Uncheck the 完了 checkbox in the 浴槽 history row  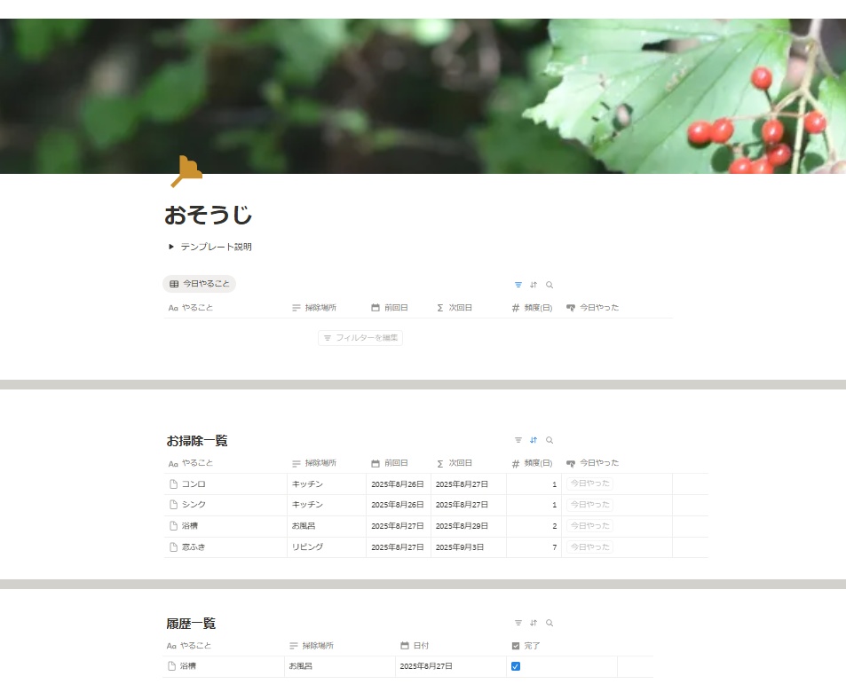point(515,667)
